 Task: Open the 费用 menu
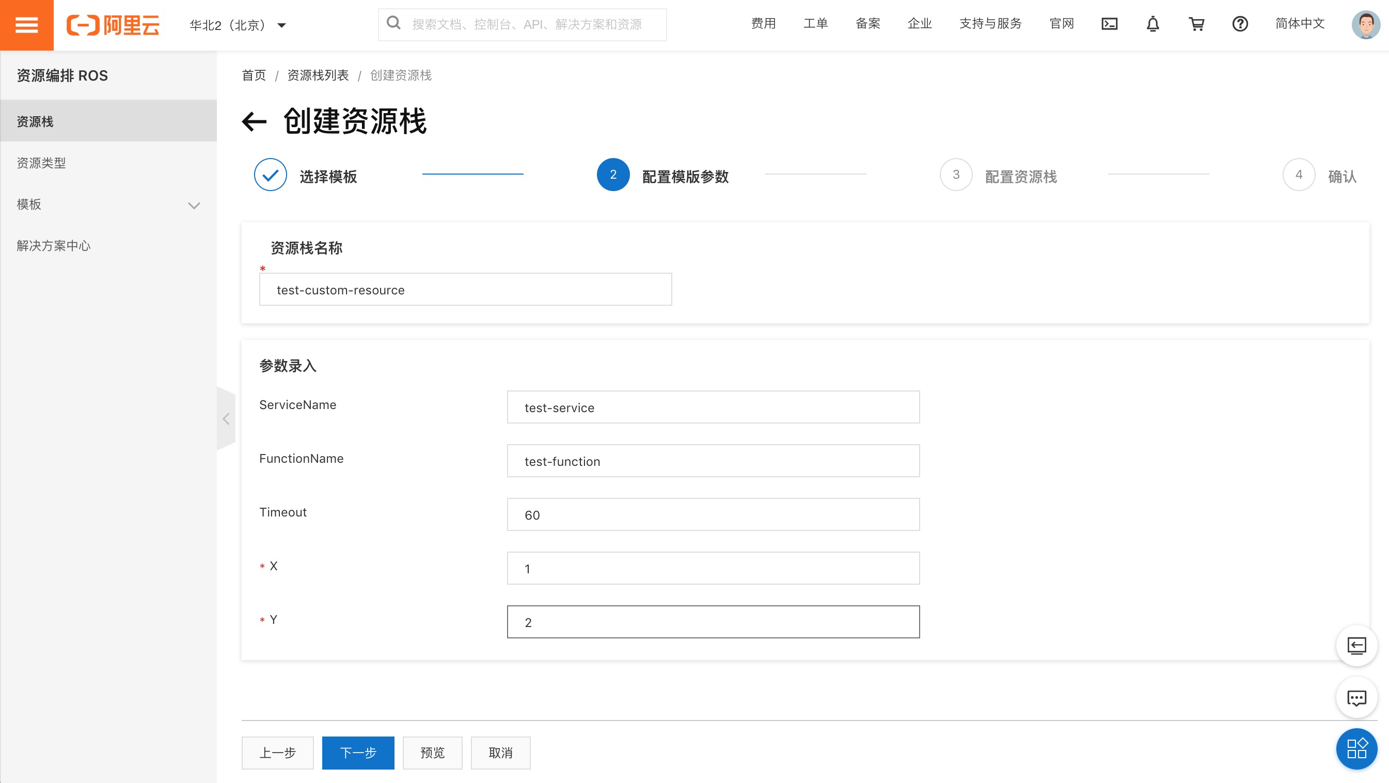764,24
